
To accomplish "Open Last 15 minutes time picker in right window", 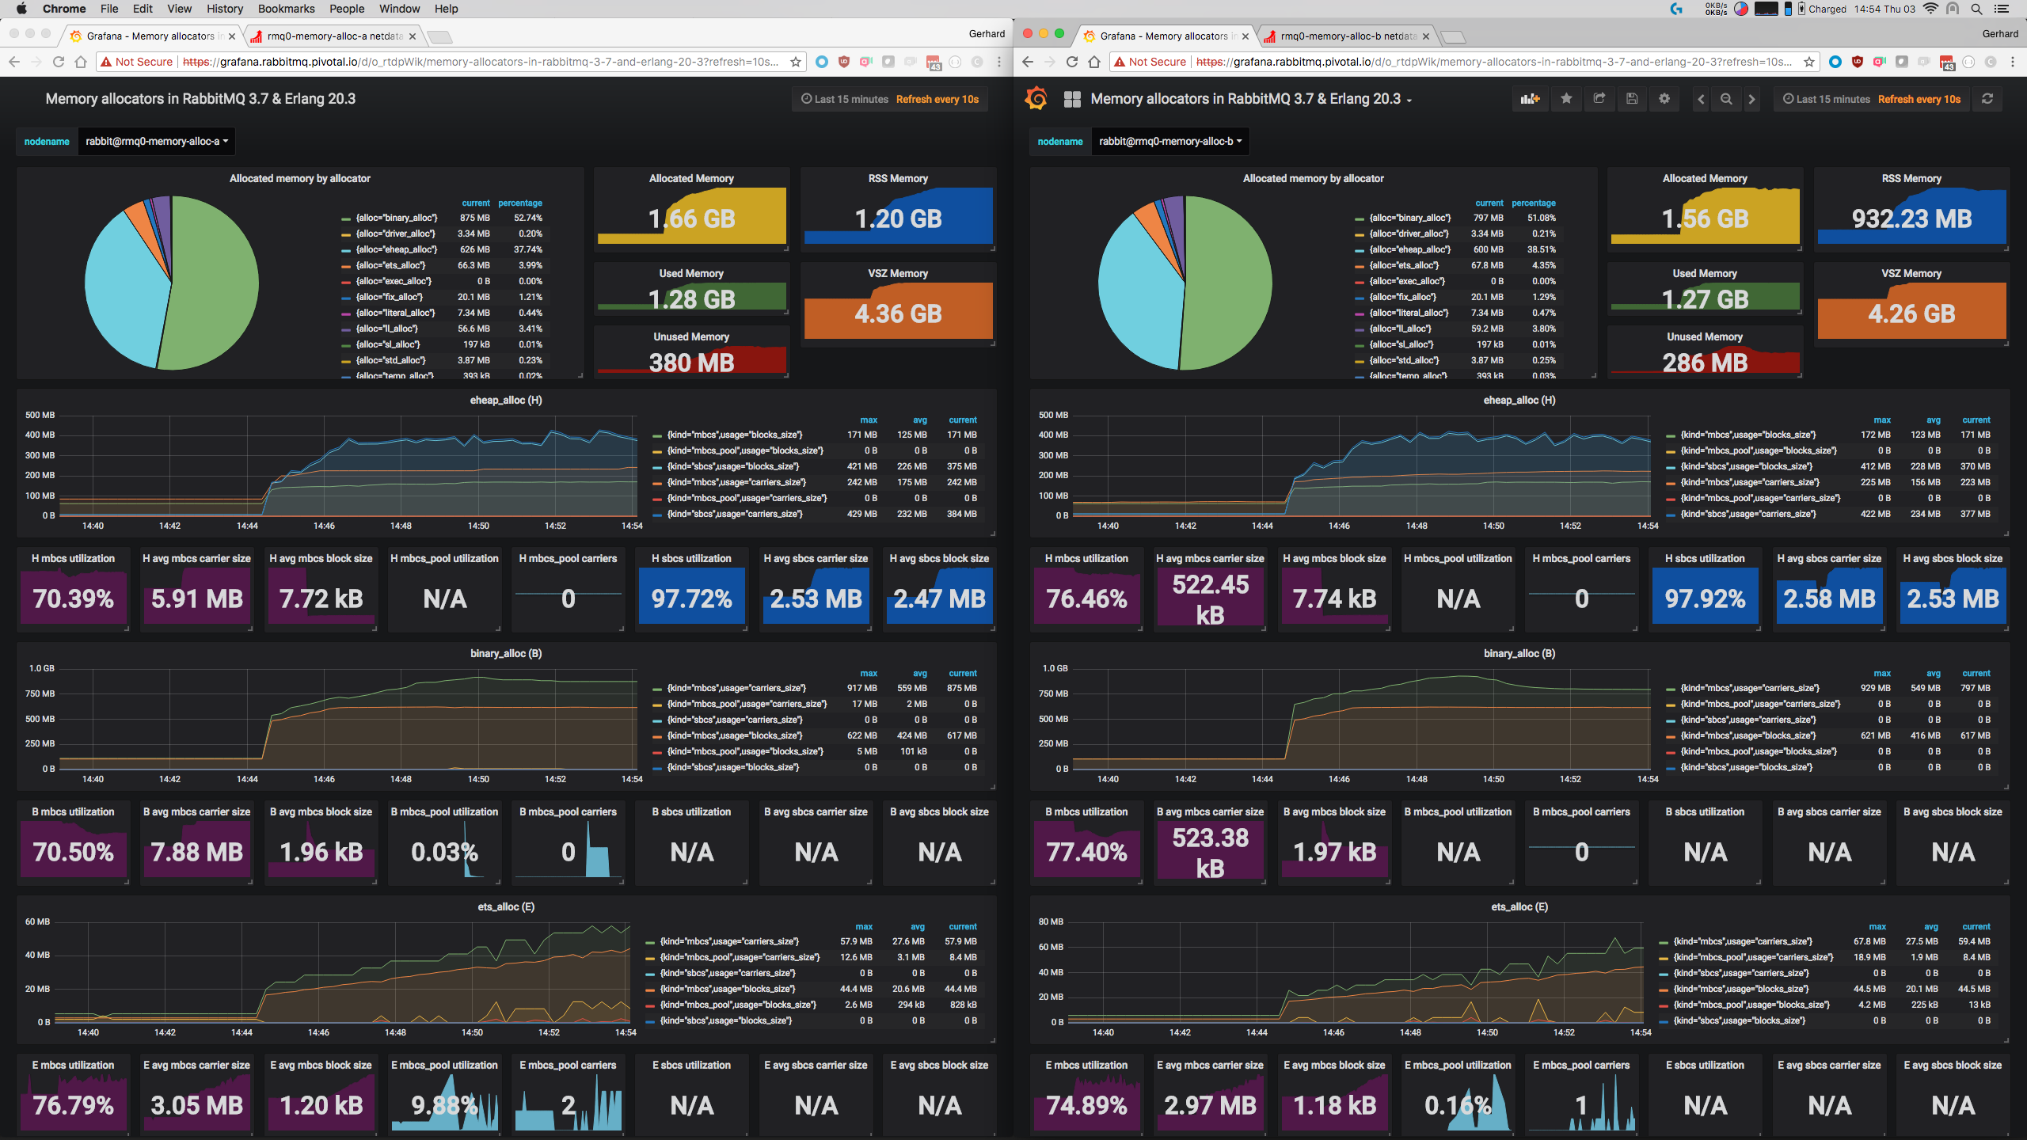I will pyautogui.click(x=1872, y=99).
